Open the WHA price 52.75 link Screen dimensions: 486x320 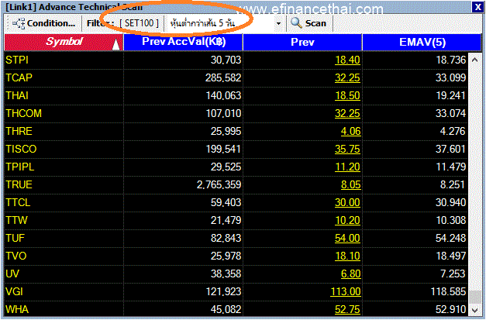pos(347,309)
